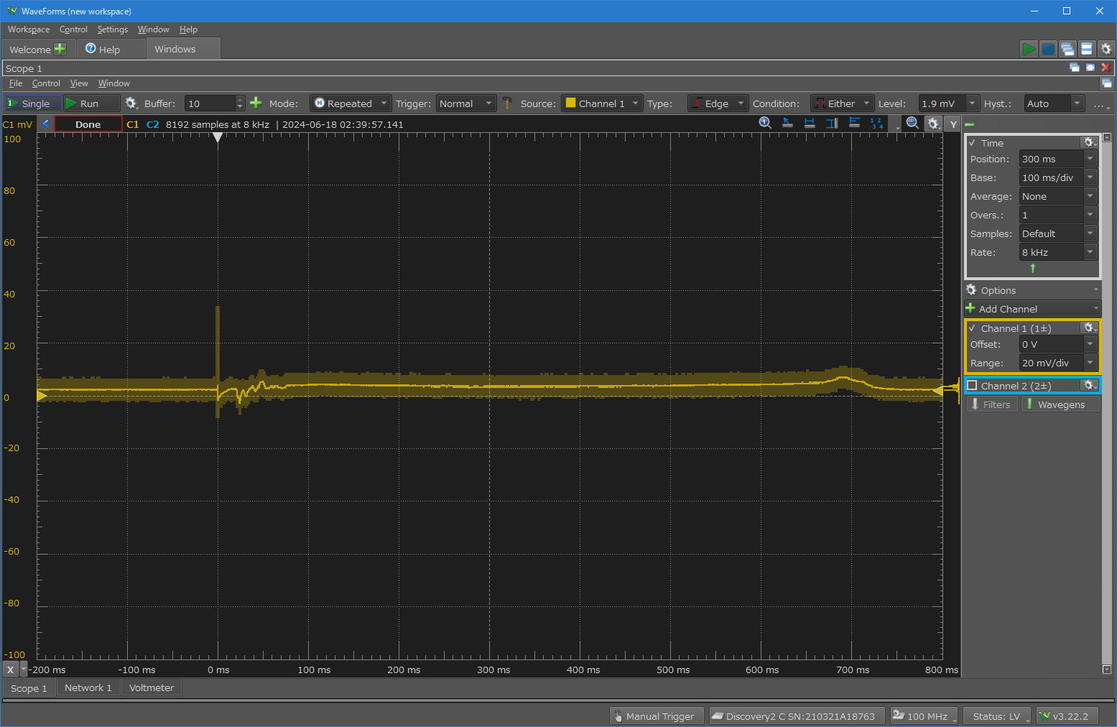Toggle C2 channel label above plot
The height and width of the screenshot is (727, 1117).
click(x=153, y=124)
